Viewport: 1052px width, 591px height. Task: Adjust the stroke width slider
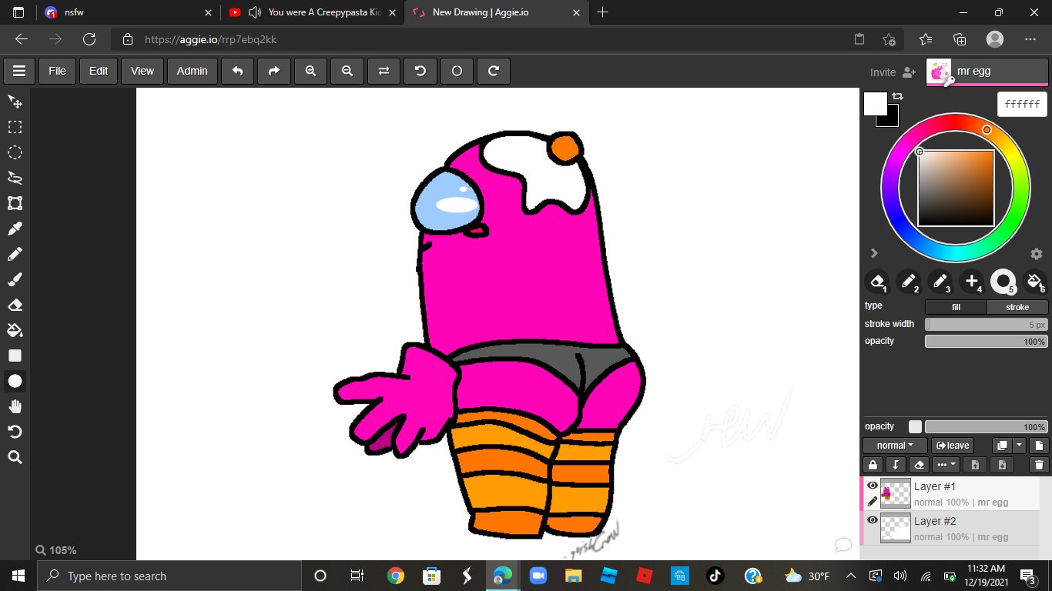click(x=987, y=325)
